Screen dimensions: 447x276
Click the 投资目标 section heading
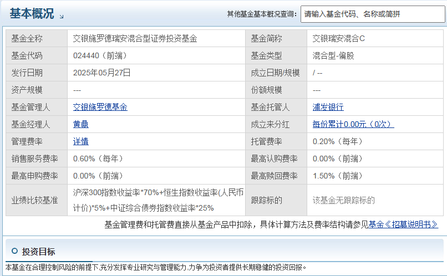click(x=38, y=252)
